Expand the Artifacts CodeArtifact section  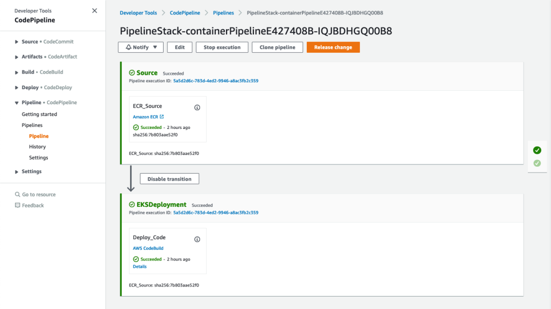(17, 57)
